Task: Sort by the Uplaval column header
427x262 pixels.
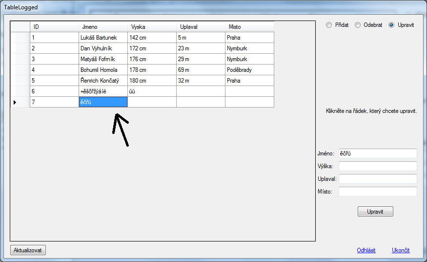Action: click(201, 27)
